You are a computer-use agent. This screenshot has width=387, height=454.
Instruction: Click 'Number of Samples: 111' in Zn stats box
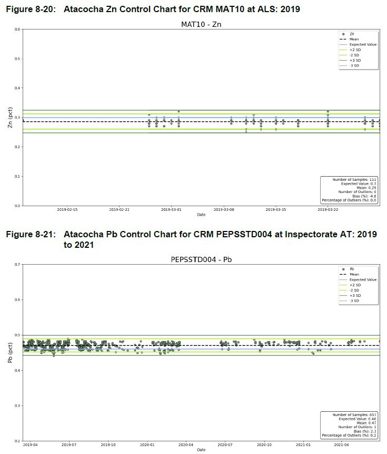(354, 179)
